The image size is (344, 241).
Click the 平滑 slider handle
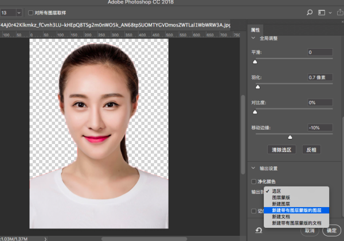point(255,61)
